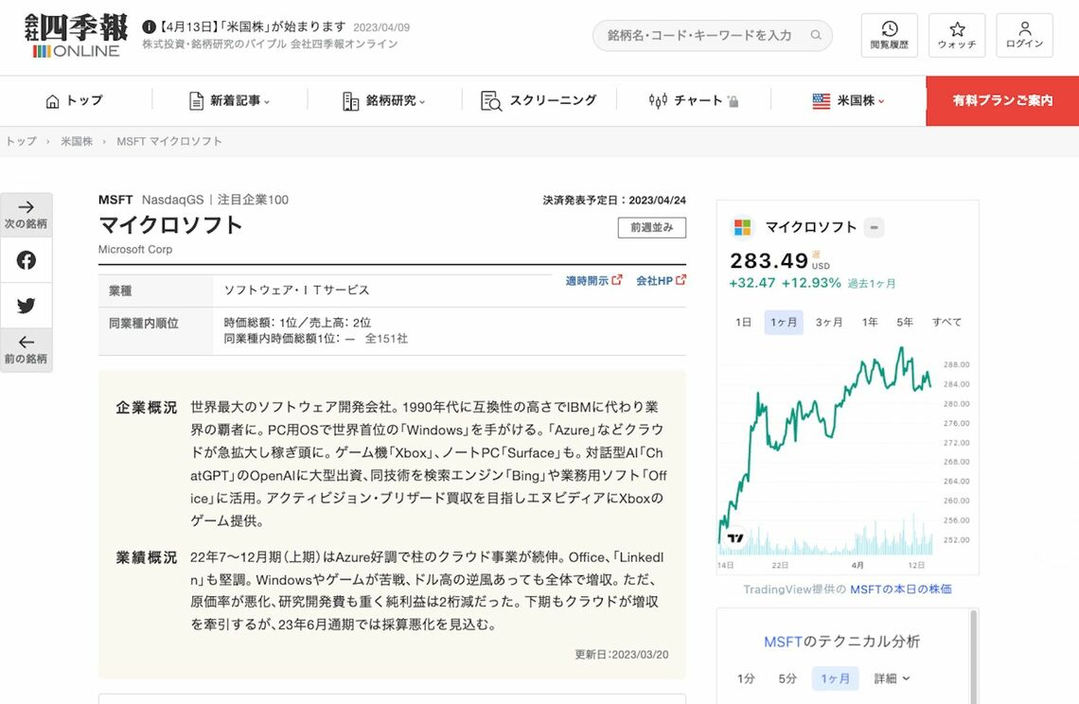Click the 企業概況 label
Image resolution: width=1079 pixels, height=704 pixels.
point(146,408)
